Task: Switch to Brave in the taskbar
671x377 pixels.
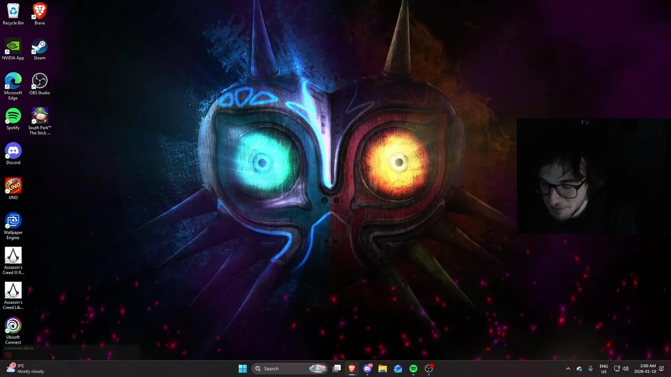Action: tap(352, 369)
